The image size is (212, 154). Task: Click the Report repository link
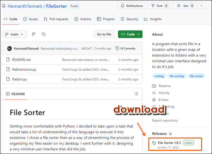coord(165,120)
